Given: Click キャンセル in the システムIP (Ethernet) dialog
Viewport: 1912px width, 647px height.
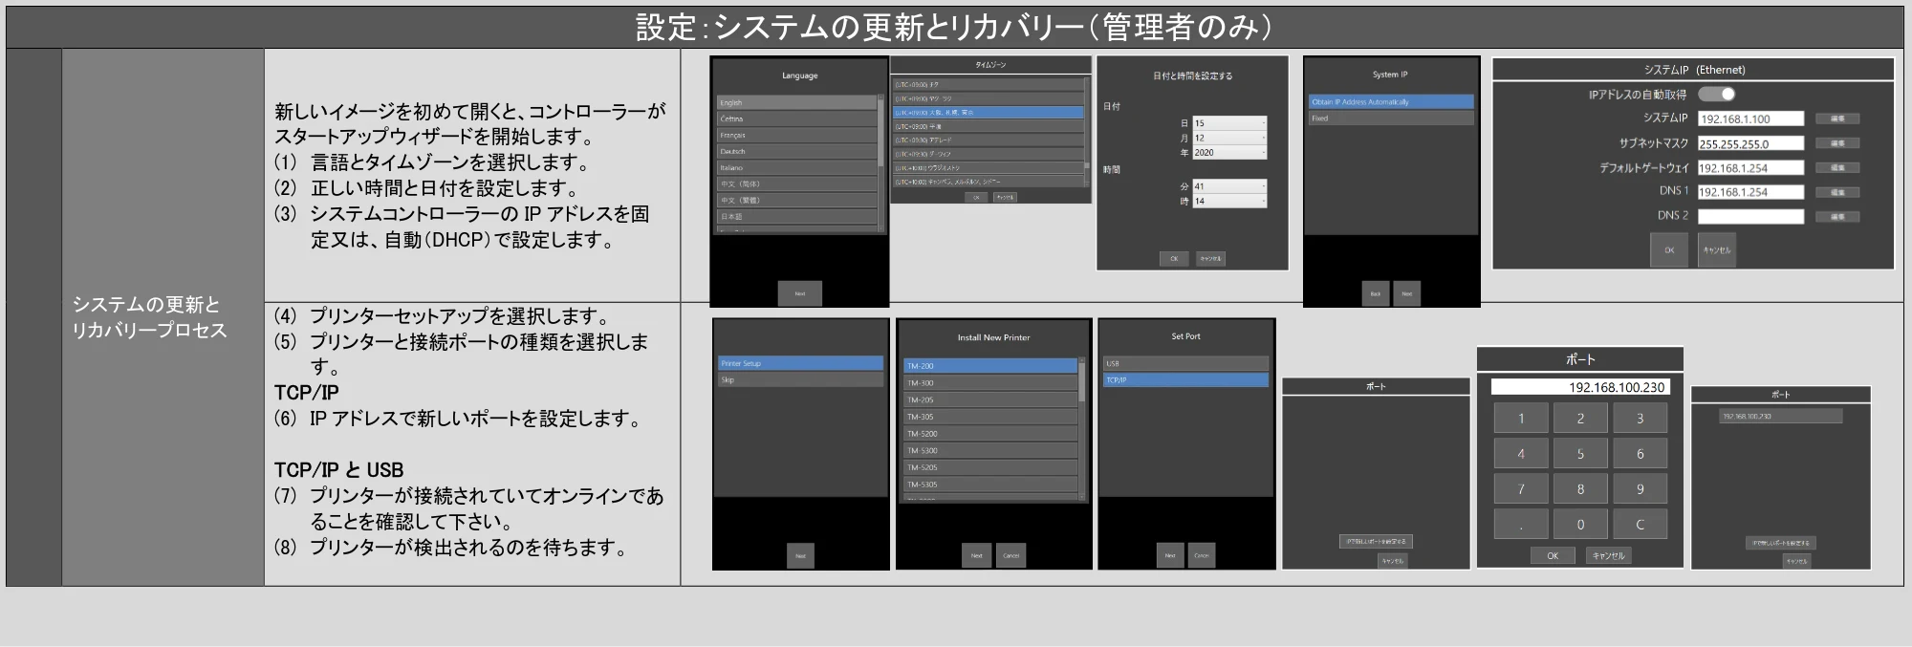Looking at the screenshot, I should point(1716,249).
